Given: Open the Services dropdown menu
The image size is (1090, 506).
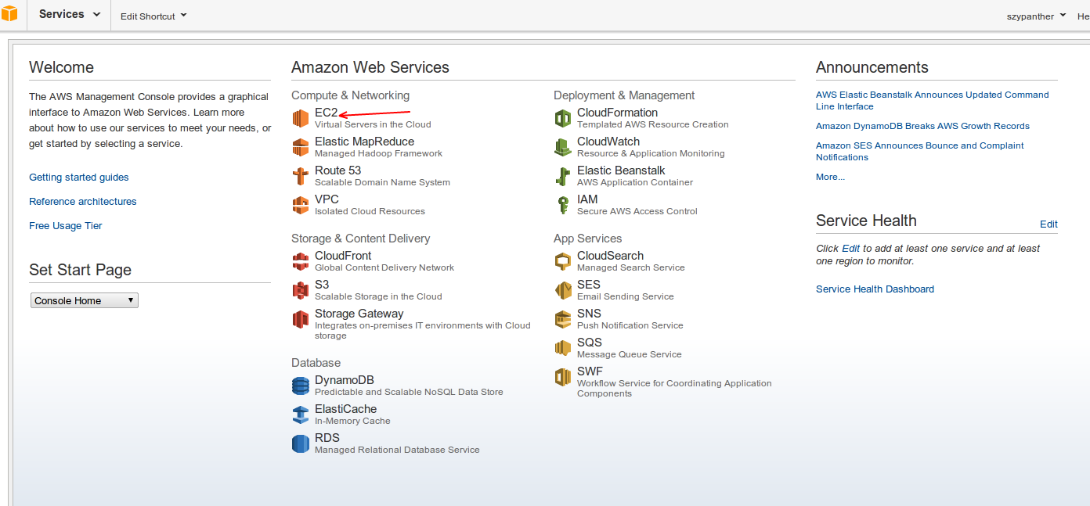Looking at the screenshot, I should [70, 14].
